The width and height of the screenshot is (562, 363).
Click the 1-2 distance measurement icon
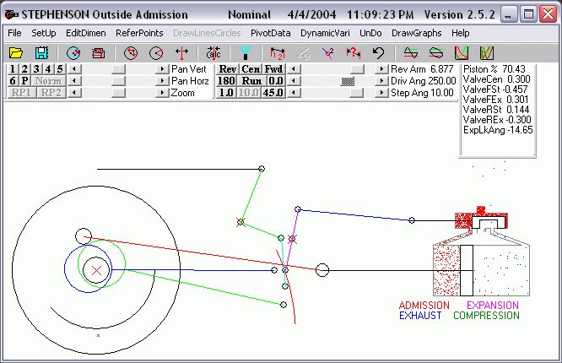point(278,53)
